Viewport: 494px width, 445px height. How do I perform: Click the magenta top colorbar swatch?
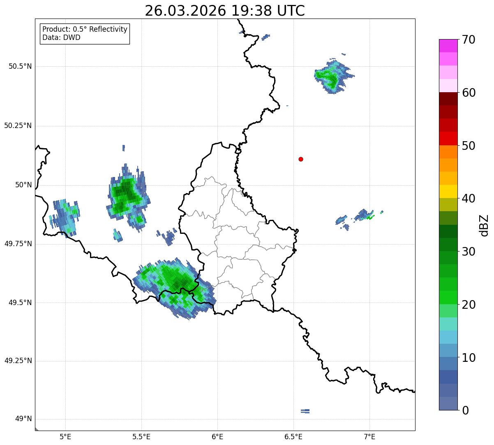click(448, 46)
